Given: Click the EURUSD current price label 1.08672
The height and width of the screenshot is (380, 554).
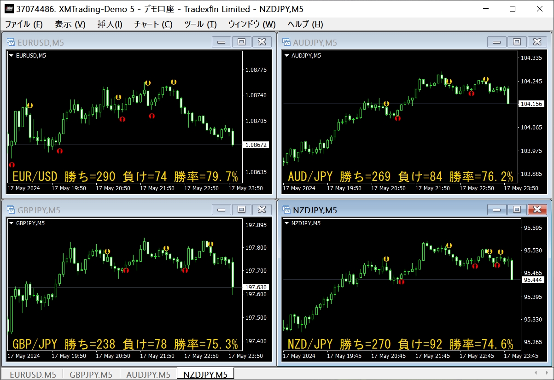Looking at the screenshot, I should coord(256,145).
